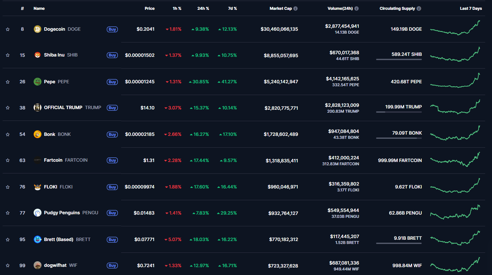Toggle the watchlist star for Pepe

[x=8, y=82]
